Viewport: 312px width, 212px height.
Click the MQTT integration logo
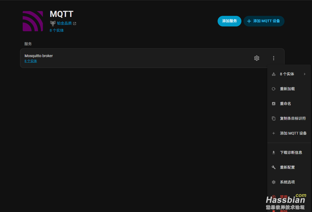point(33,21)
